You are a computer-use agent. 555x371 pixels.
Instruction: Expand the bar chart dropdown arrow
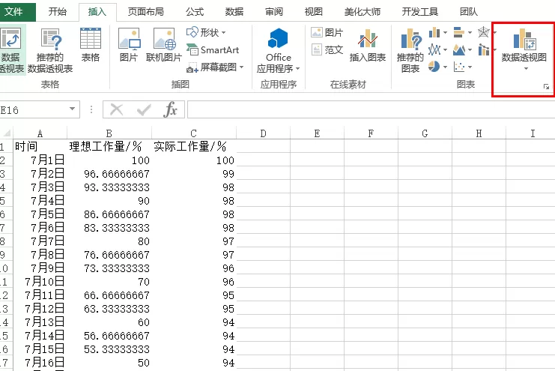pyautogui.click(x=470, y=33)
